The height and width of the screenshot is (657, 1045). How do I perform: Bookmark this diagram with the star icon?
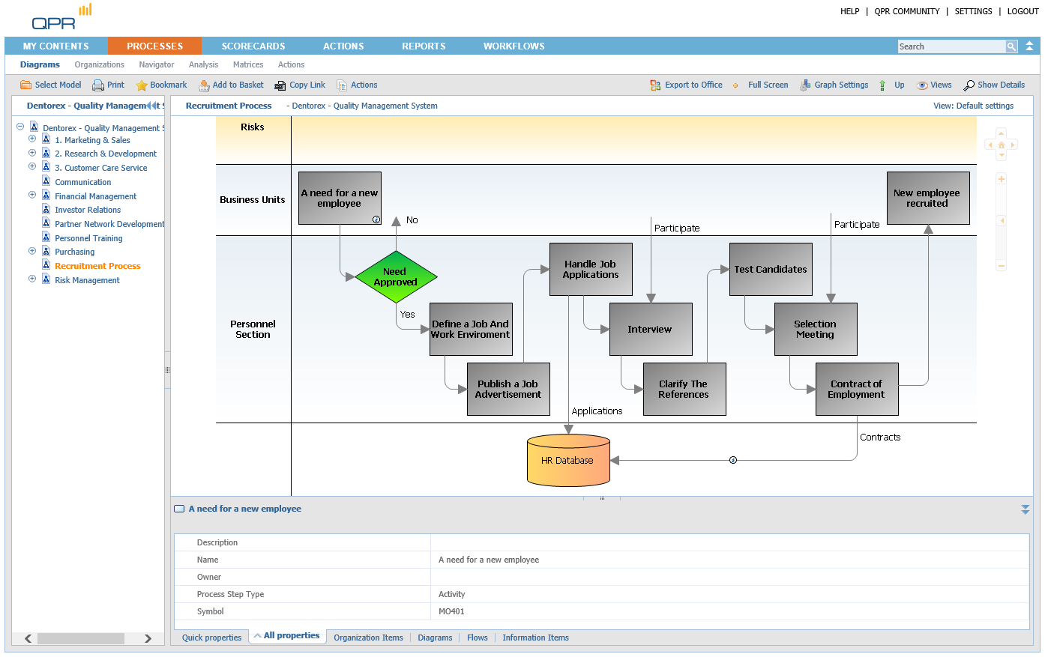click(x=142, y=85)
